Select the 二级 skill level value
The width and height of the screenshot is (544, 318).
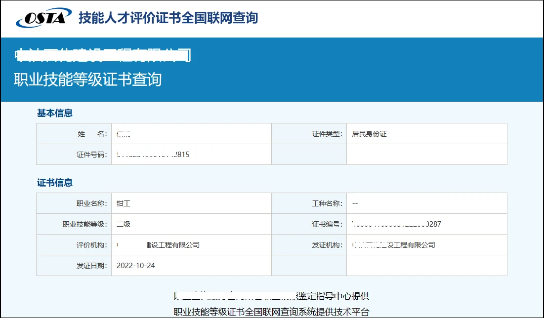(x=124, y=224)
